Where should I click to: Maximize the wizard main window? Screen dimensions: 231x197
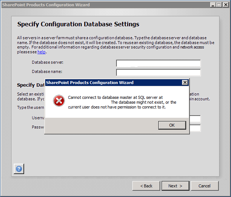(219, 5)
